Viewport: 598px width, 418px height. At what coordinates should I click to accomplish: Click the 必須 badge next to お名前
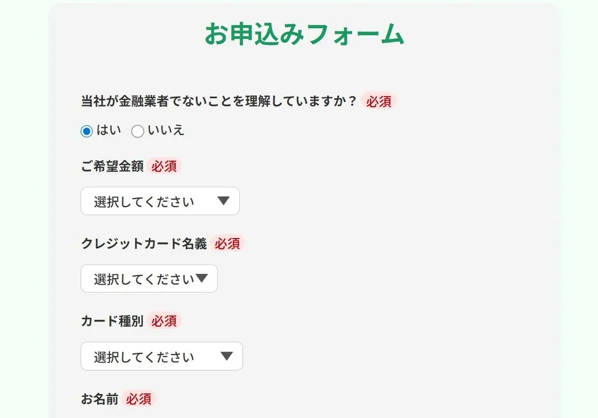139,399
